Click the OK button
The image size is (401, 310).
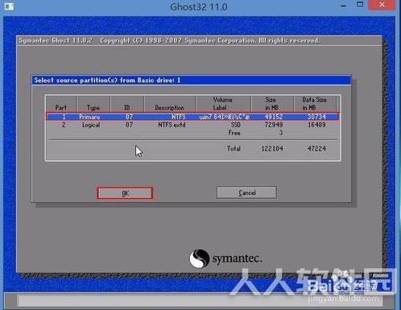tap(125, 193)
